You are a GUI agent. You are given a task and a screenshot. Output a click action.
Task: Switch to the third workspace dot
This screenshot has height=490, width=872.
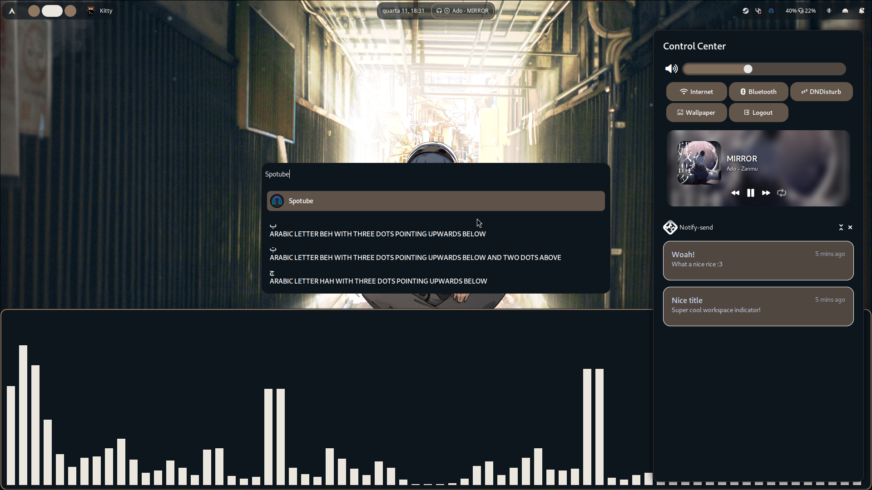(x=70, y=11)
